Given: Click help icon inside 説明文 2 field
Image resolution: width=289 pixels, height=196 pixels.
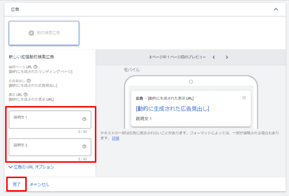Looking at the screenshot, I should tap(84, 147).
